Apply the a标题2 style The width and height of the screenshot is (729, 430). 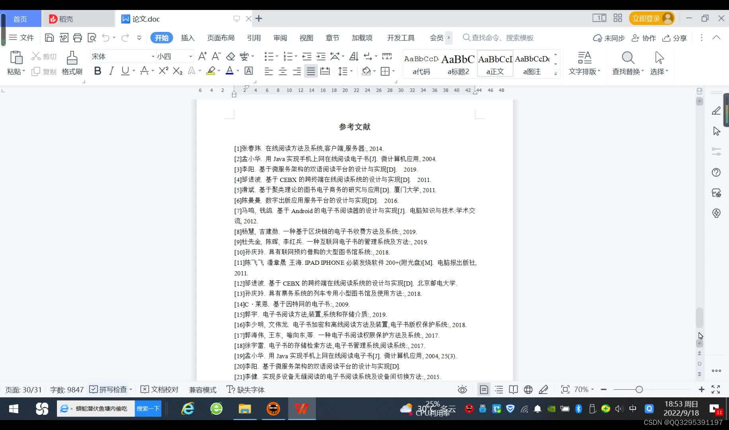tap(458, 63)
